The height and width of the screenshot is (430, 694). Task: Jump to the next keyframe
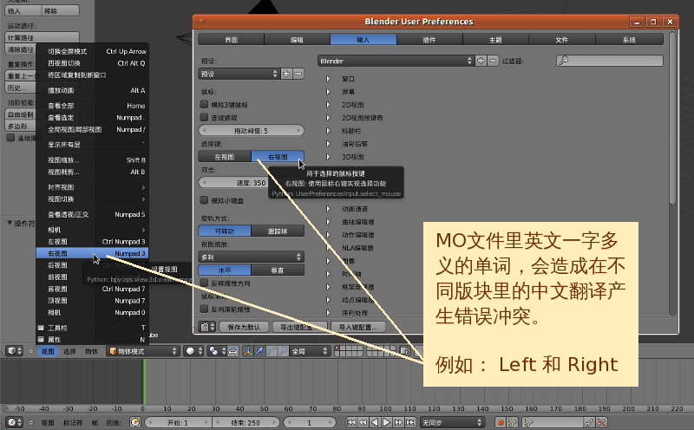coord(398,422)
